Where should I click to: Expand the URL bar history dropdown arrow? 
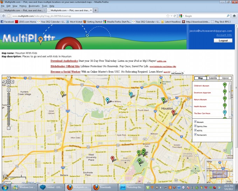171,16
